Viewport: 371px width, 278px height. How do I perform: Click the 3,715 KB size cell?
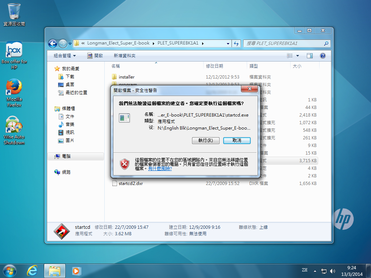tap(308, 160)
